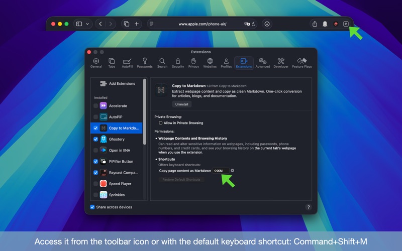
Task: Select the PiPifier Button extension icon
Action: 104,161
